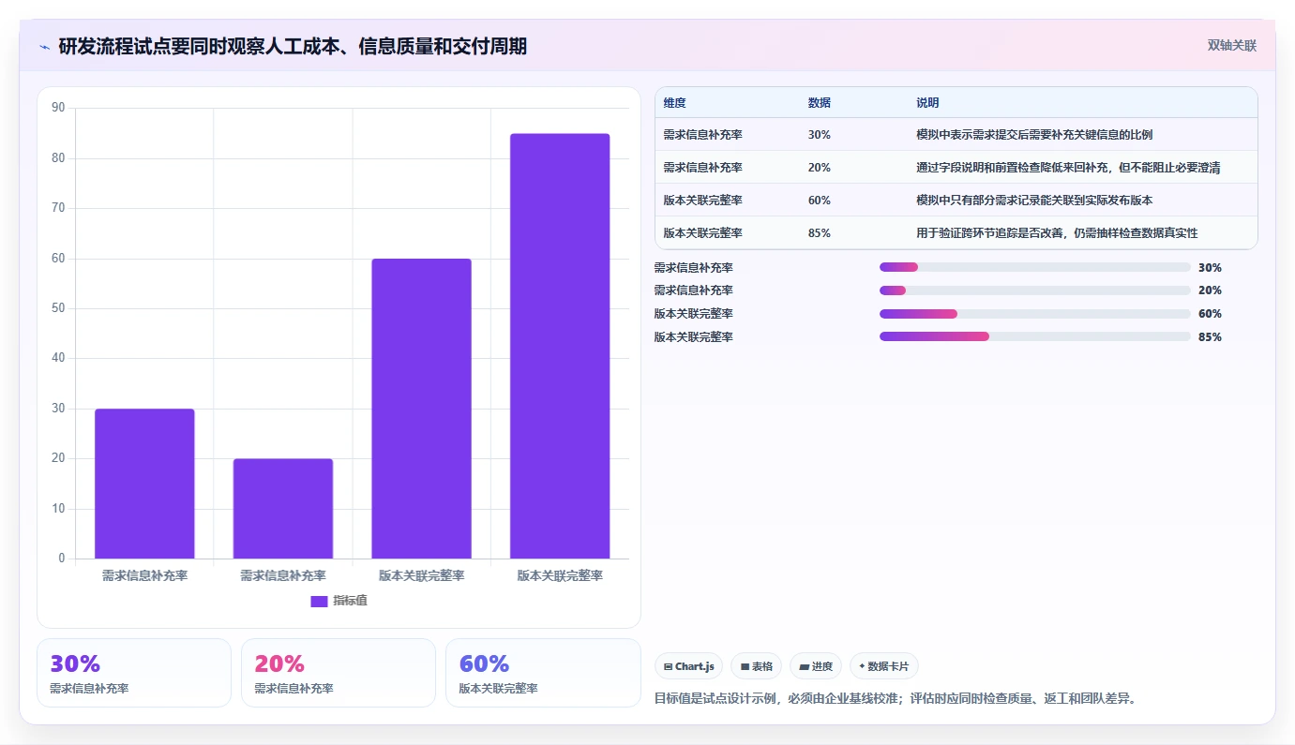Open the 60% 版本关联完整率 data card
The image size is (1295, 745).
[543, 673]
